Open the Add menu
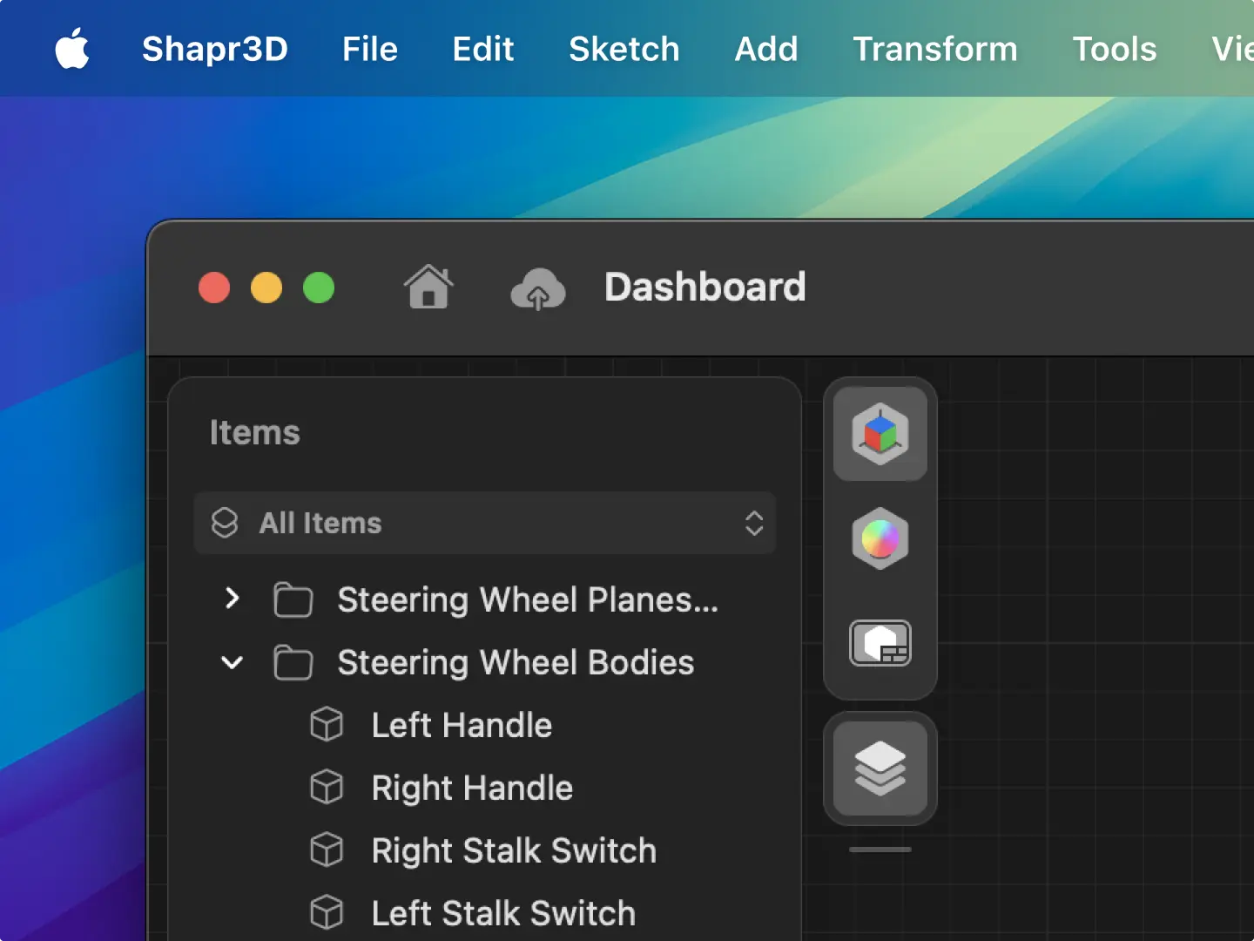Viewport: 1254px width, 941px height. tap(766, 49)
